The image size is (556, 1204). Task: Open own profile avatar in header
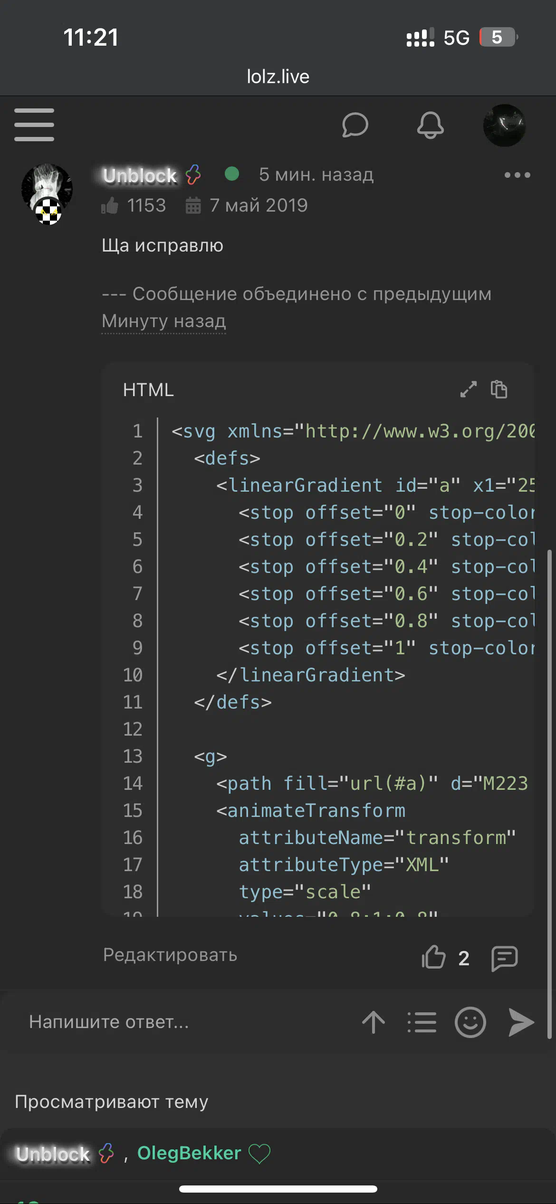pos(504,126)
